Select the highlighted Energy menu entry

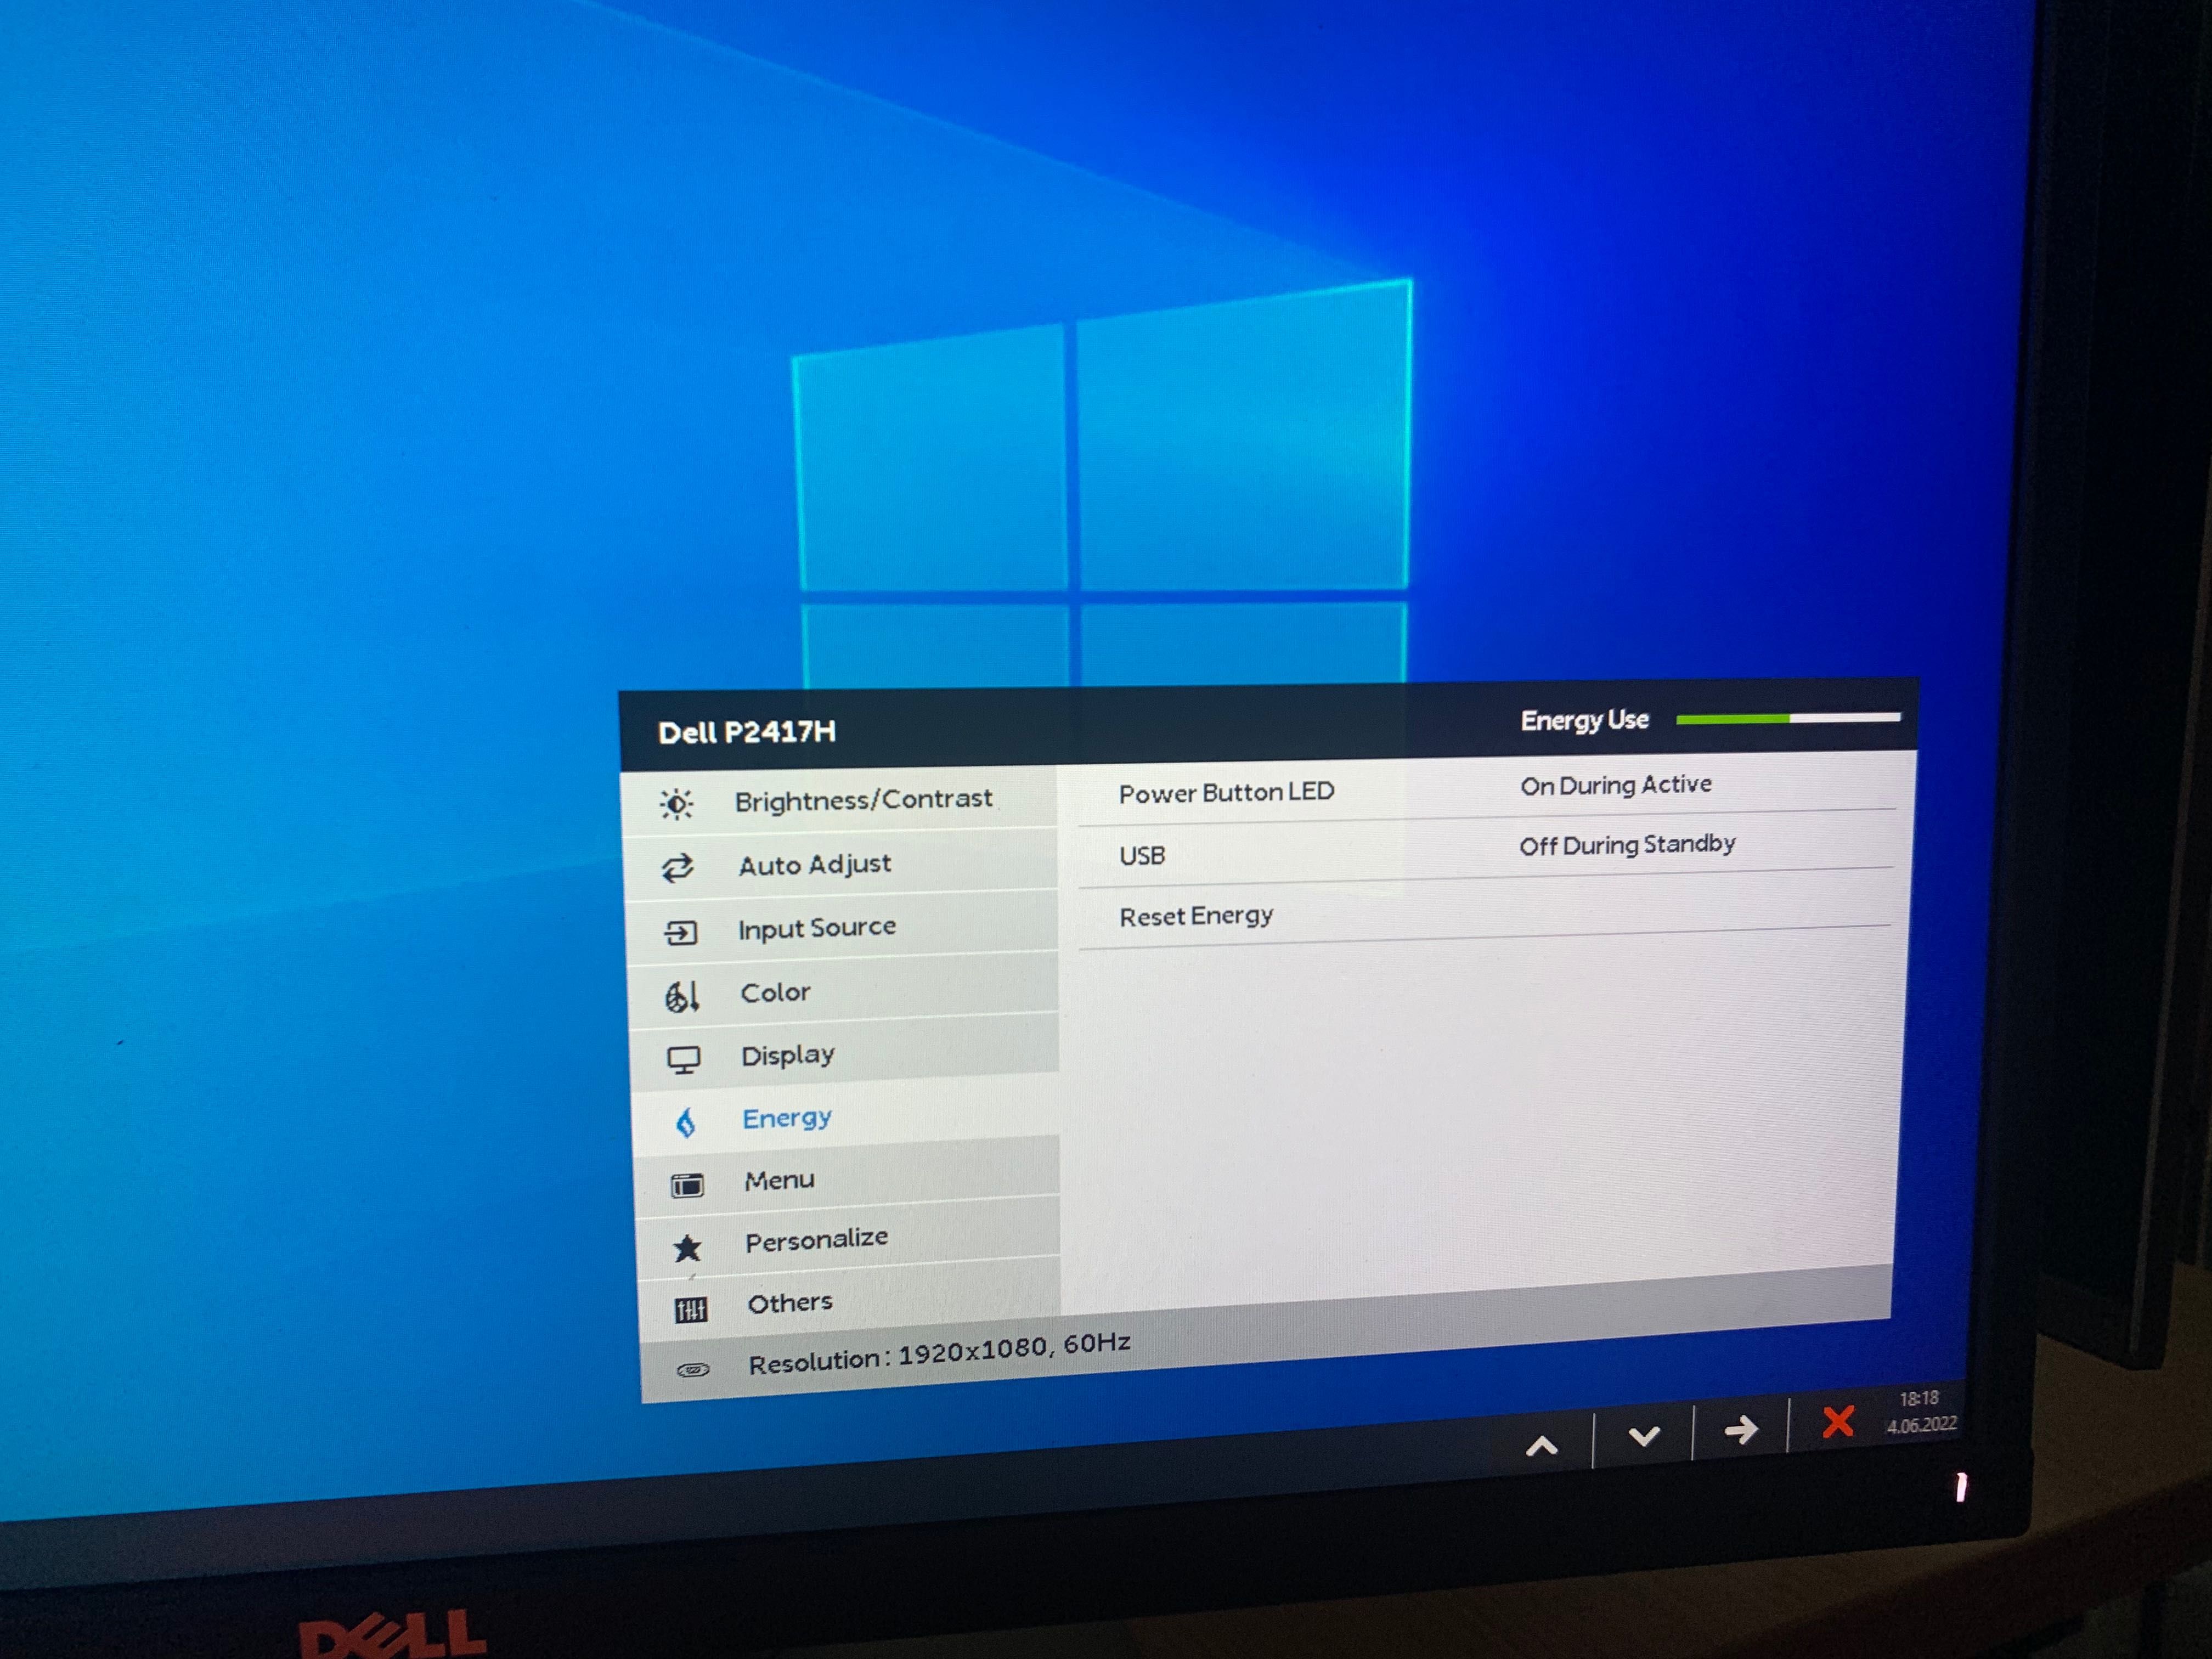[847, 1117]
